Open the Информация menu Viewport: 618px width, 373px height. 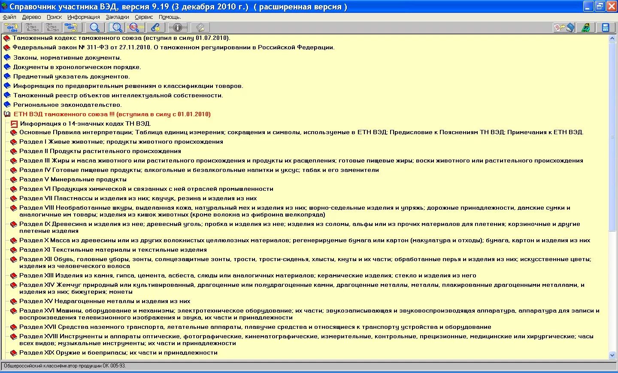coord(83,17)
